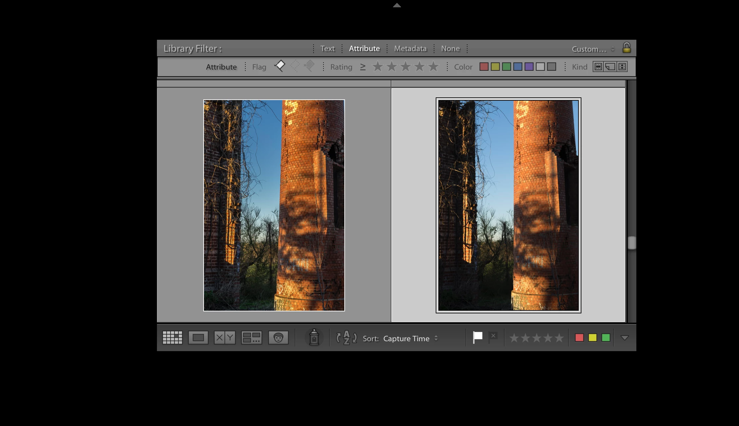Filter by unflagged photos status

point(295,66)
